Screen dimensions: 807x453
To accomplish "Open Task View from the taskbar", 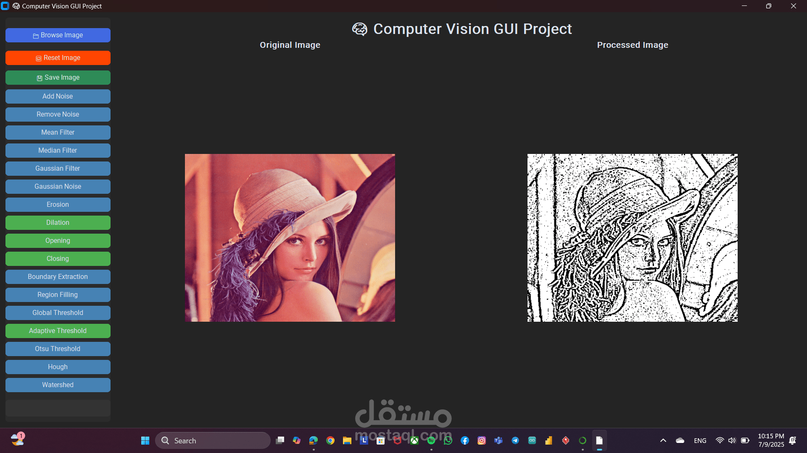I will [280, 440].
